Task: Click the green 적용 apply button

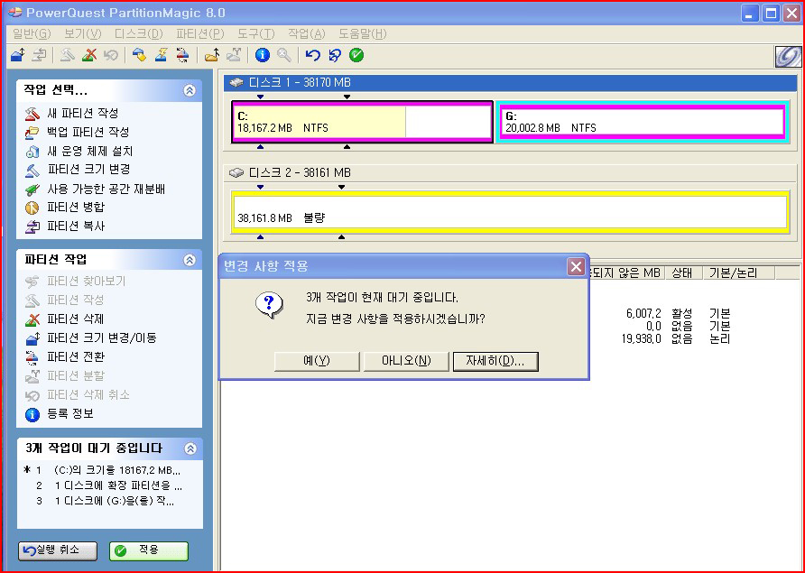Action: tap(149, 551)
